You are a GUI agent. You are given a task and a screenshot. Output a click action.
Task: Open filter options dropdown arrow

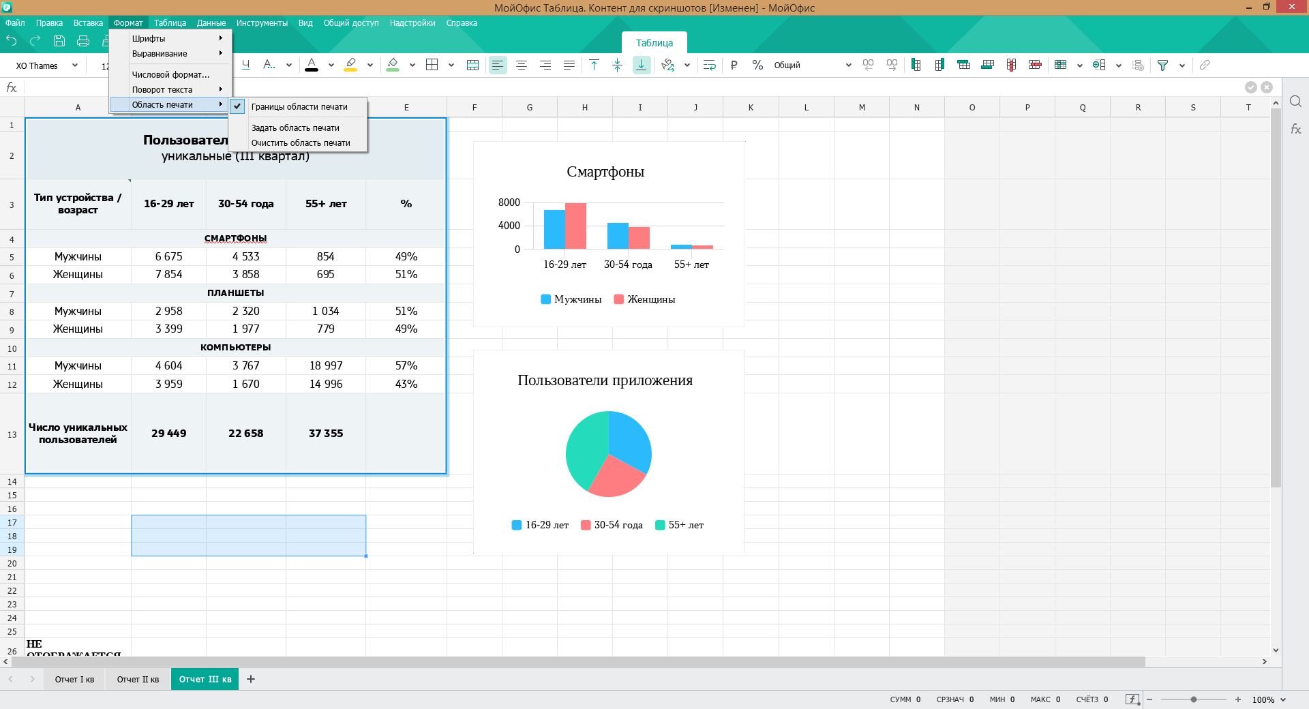[1182, 65]
